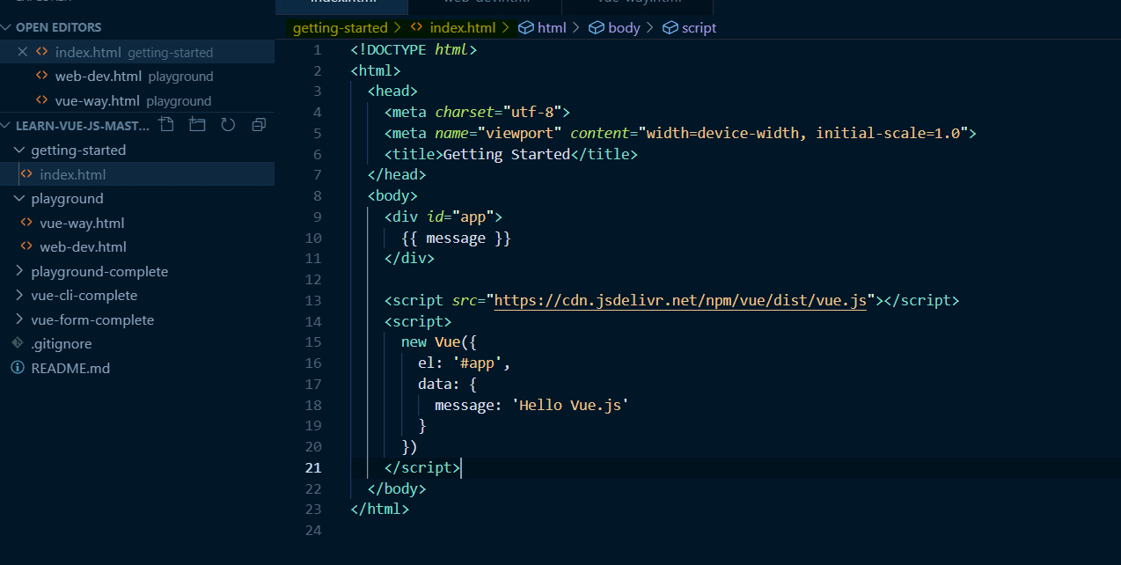
Task: Click the el: '#app' property
Action: tap(465, 363)
